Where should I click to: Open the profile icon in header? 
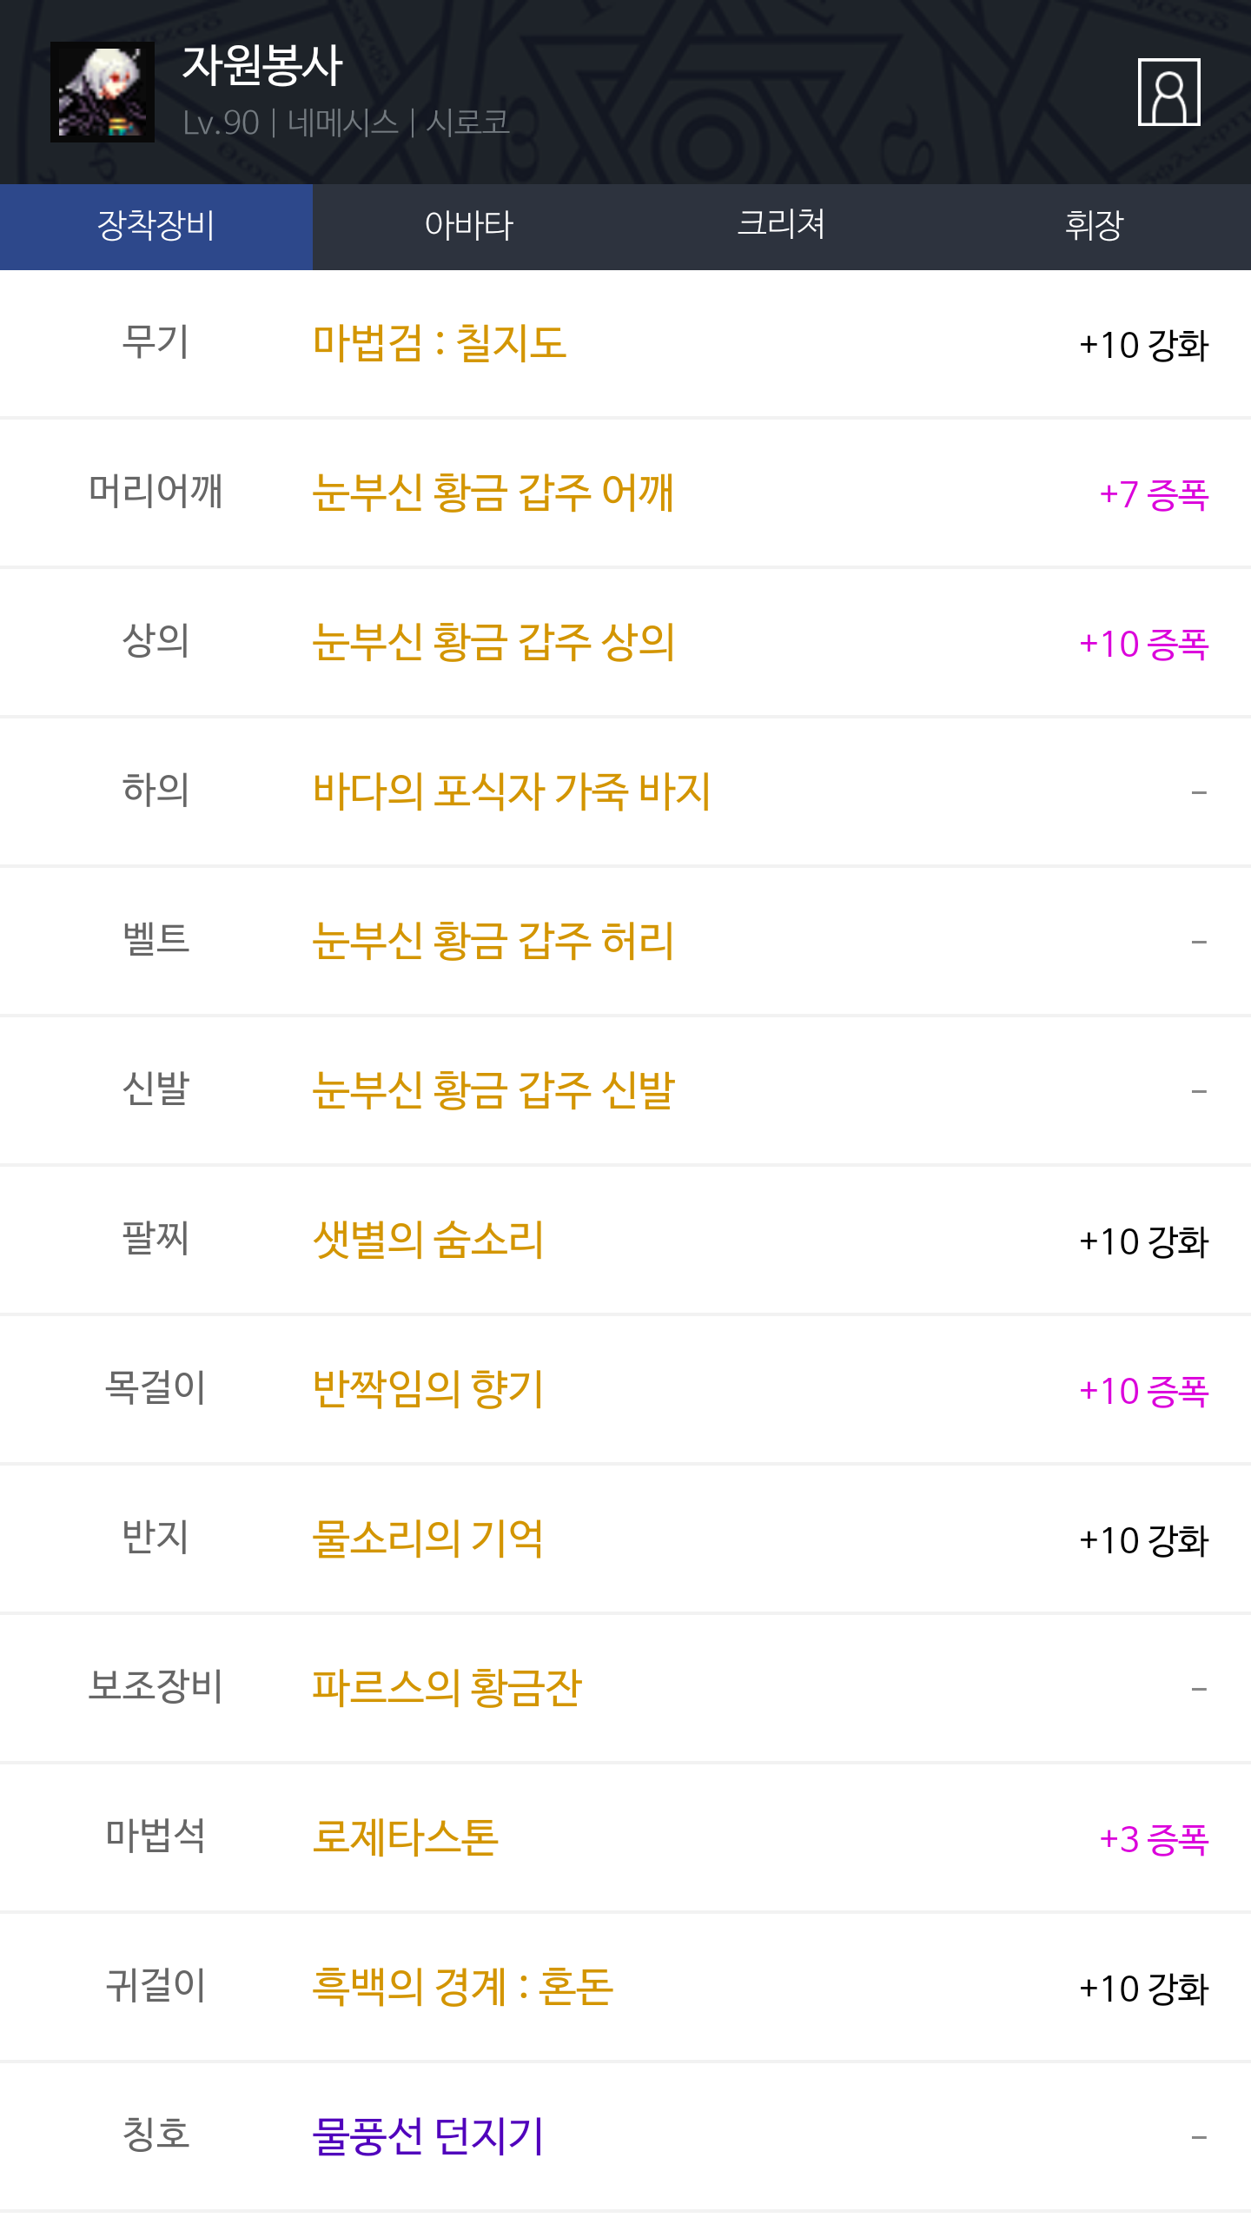[x=1168, y=92]
